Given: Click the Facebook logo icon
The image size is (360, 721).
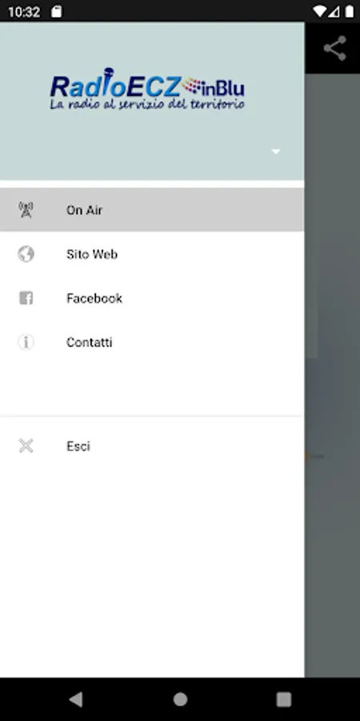Looking at the screenshot, I should 26,298.
